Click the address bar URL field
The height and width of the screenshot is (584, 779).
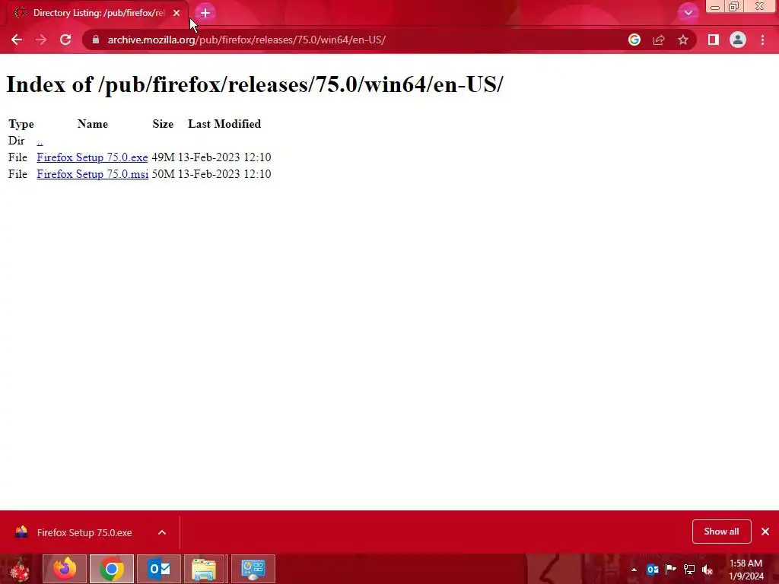click(x=358, y=40)
